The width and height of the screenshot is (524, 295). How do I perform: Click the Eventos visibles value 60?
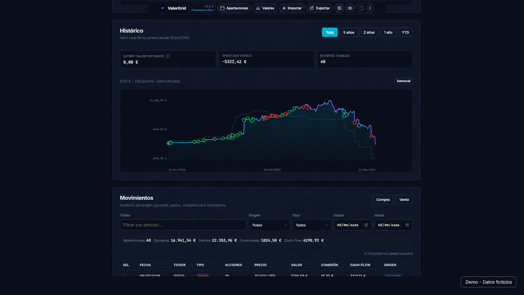[x=323, y=62]
